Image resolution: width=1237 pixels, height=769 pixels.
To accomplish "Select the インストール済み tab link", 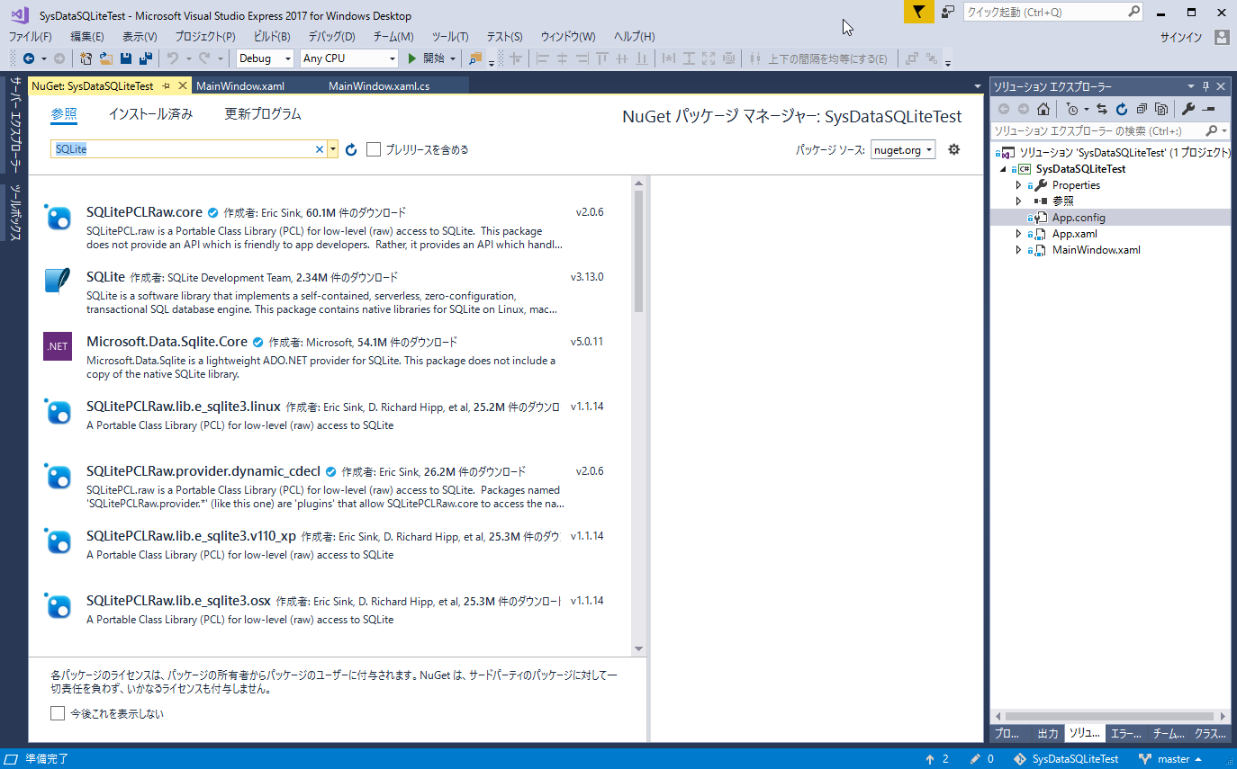I will click(150, 114).
